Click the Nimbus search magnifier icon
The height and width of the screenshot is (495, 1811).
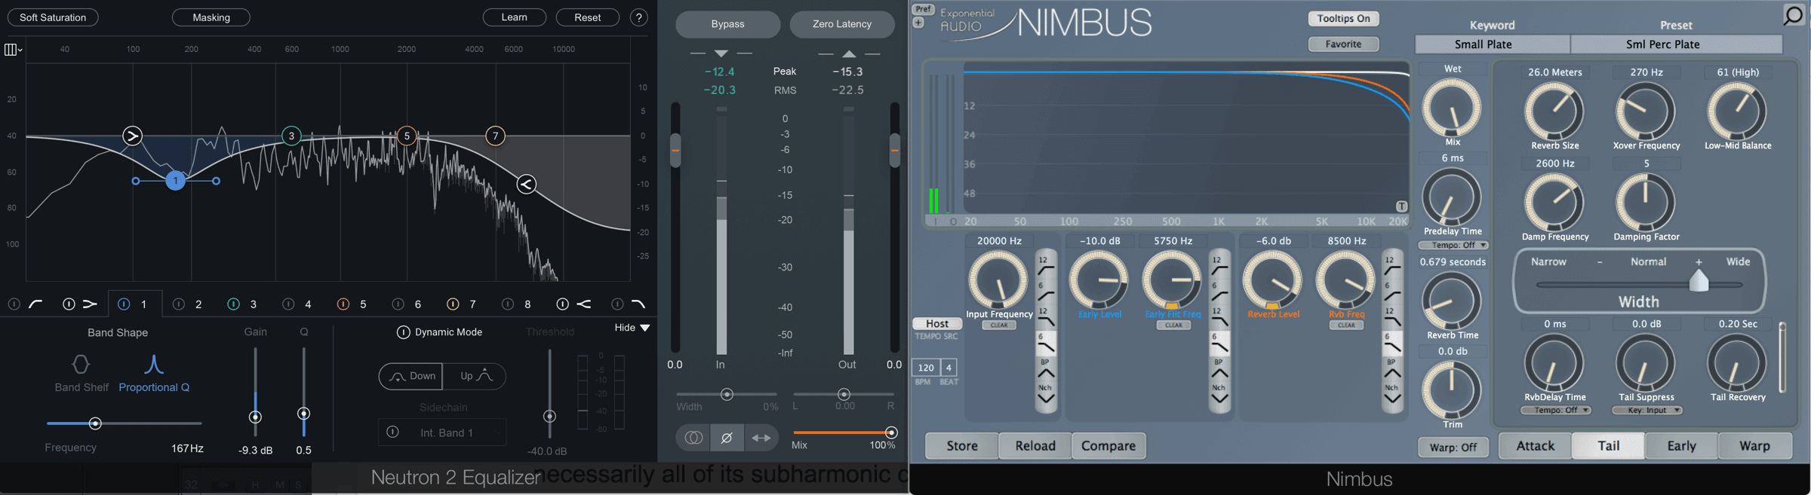coord(1794,15)
